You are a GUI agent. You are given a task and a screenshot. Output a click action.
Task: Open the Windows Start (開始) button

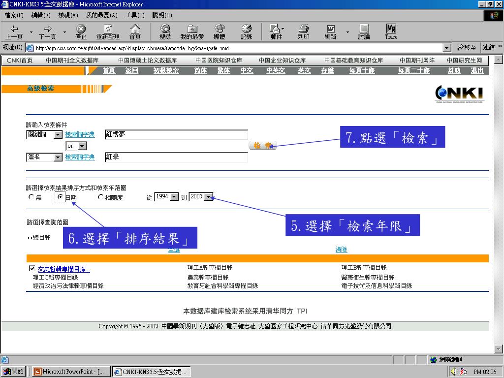click(x=13, y=372)
